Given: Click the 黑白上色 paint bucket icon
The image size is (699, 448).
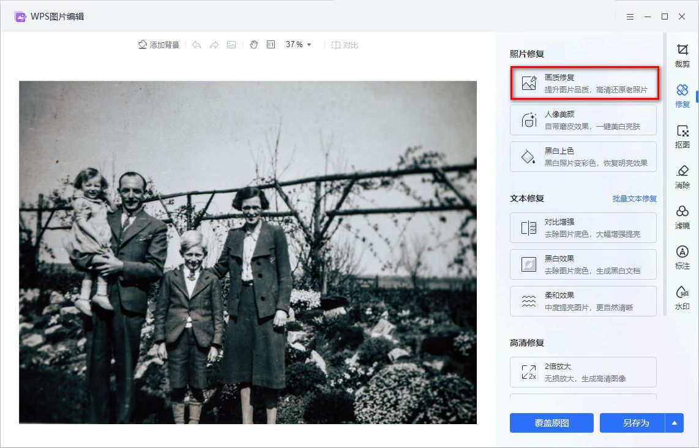Looking at the screenshot, I should click(x=529, y=157).
